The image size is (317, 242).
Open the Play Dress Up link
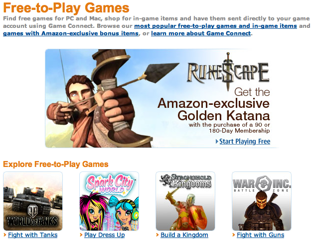105,235
